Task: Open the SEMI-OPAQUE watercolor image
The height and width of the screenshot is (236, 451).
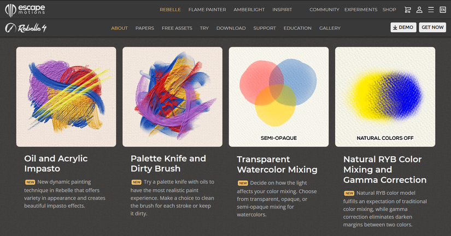Action: click(x=279, y=97)
